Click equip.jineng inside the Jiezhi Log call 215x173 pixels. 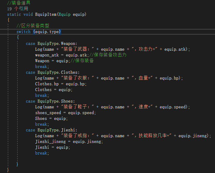pos(193,136)
